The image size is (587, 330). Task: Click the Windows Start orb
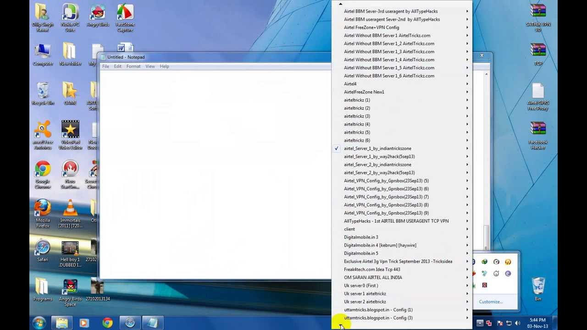pyautogui.click(x=39, y=323)
